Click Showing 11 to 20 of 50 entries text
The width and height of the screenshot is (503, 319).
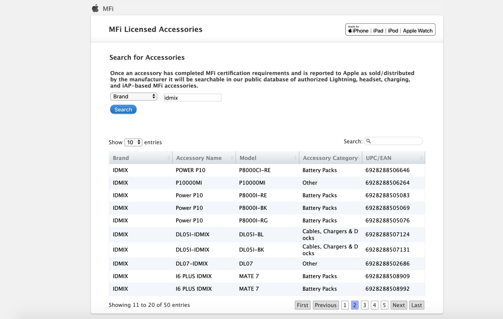(x=149, y=305)
